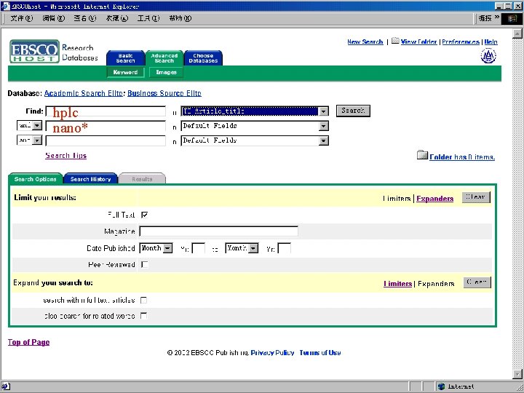Open the second row Default Fields dropdown
This screenshot has height=393, width=524.
point(323,126)
